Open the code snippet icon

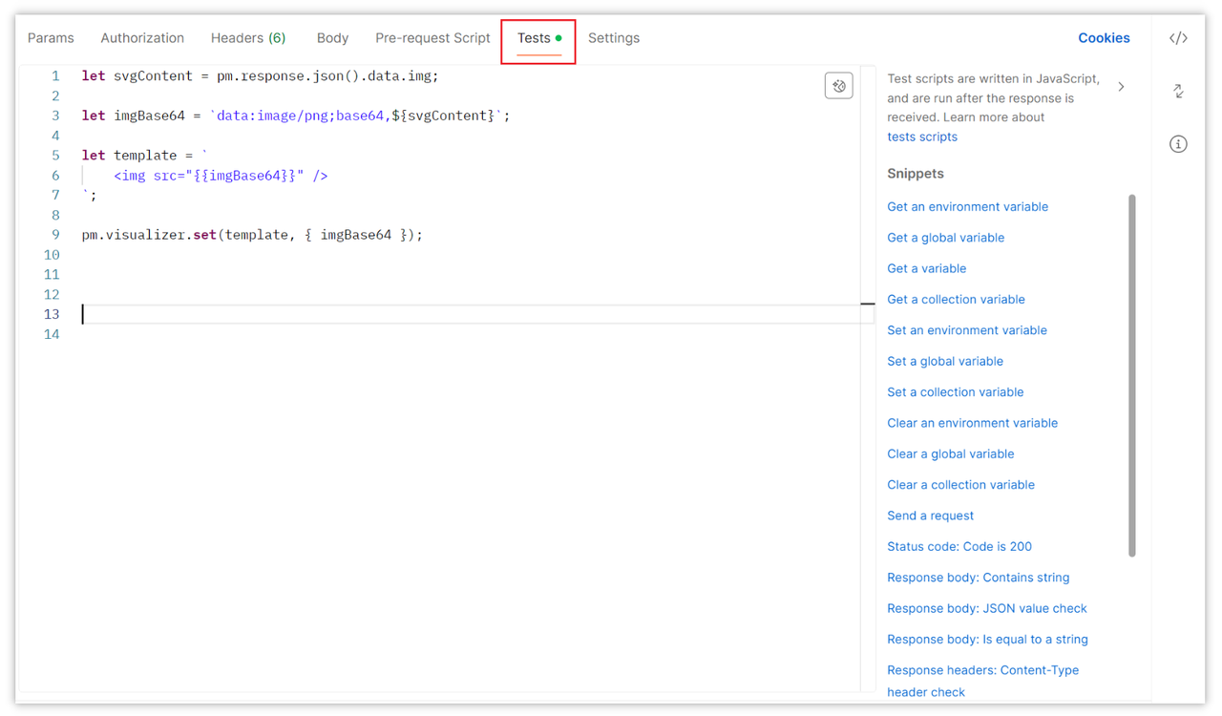tap(1178, 38)
